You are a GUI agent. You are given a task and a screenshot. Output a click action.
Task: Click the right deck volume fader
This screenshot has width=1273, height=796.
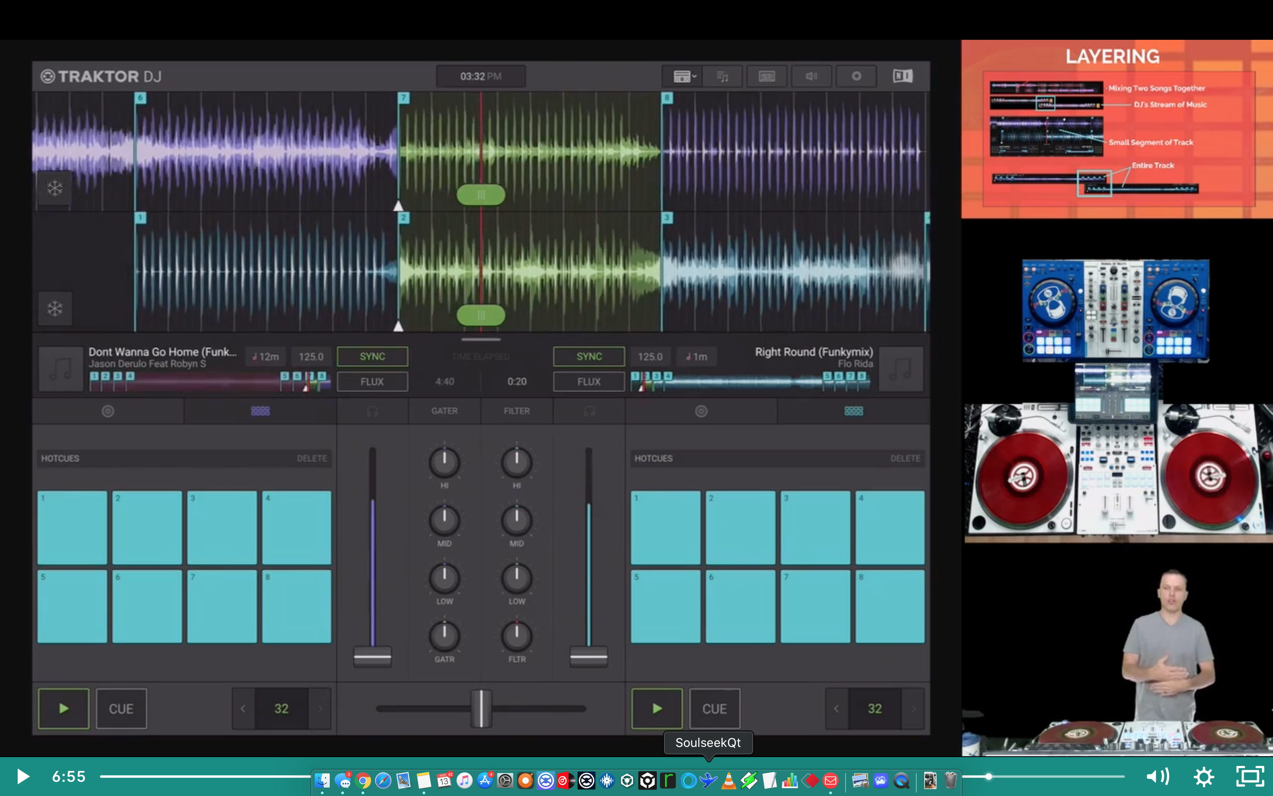[x=589, y=657]
